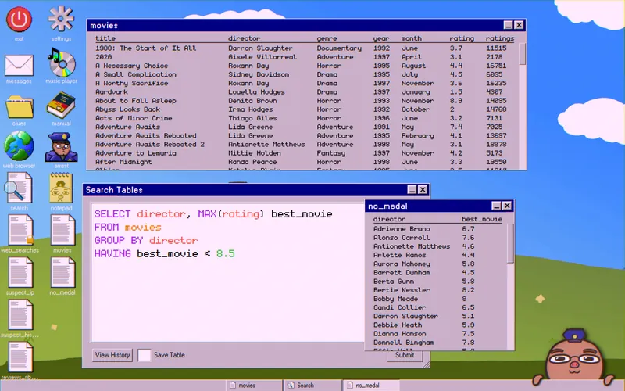Image resolution: width=625 pixels, height=391 pixels.
Task: Click 'Debbie Heath' in no_medal table
Action: 398,325
